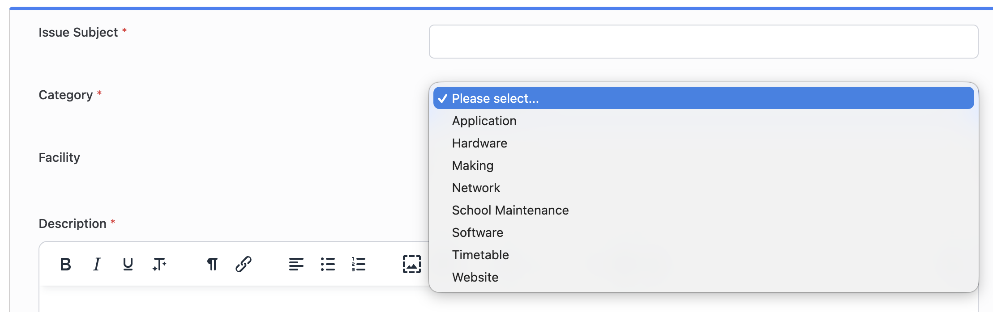This screenshot has height=312, width=993.
Task: Select the "Please select..." placeholder option
Action: (495, 98)
